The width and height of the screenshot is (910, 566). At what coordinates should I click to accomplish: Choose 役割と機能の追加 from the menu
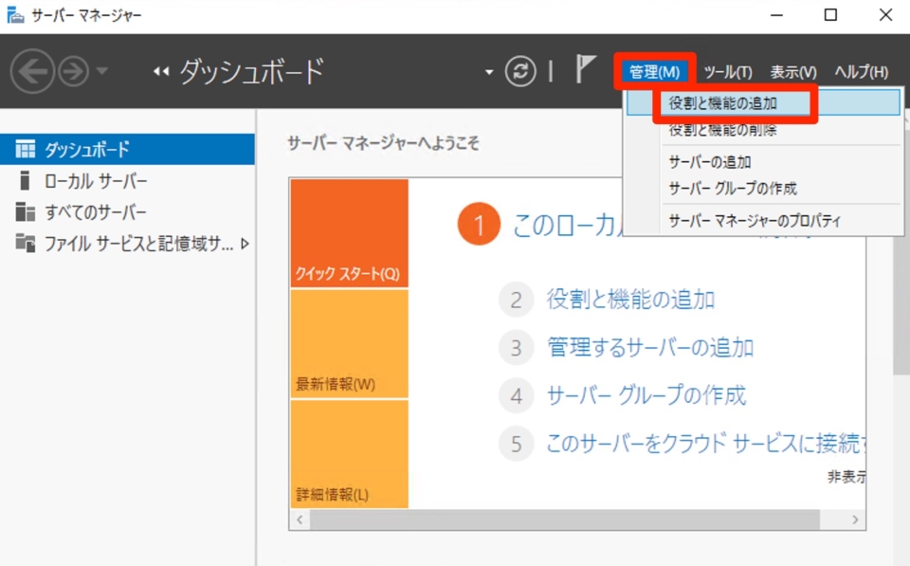763,103
